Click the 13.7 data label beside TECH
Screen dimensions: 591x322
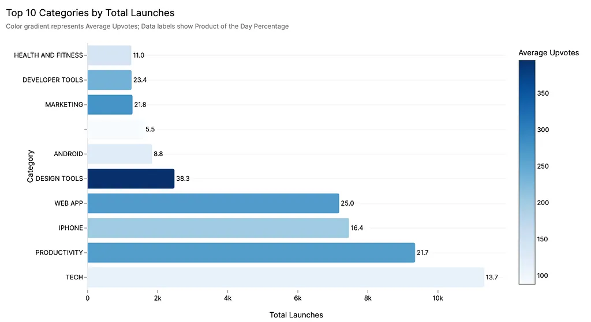tap(492, 277)
